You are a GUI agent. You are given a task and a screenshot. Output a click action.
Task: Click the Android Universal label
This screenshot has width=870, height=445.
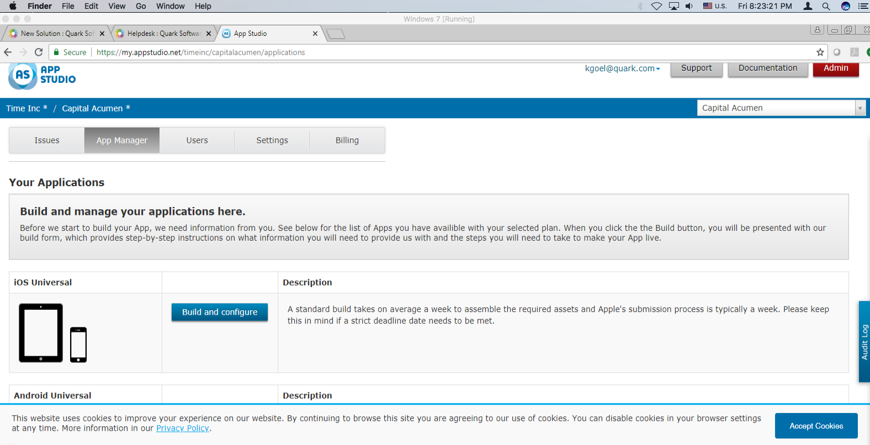52,395
